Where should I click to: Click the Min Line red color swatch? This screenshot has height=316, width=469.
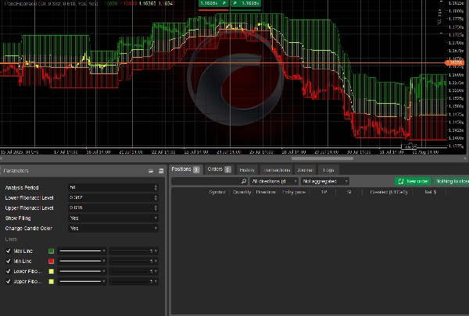click(51, 261)
